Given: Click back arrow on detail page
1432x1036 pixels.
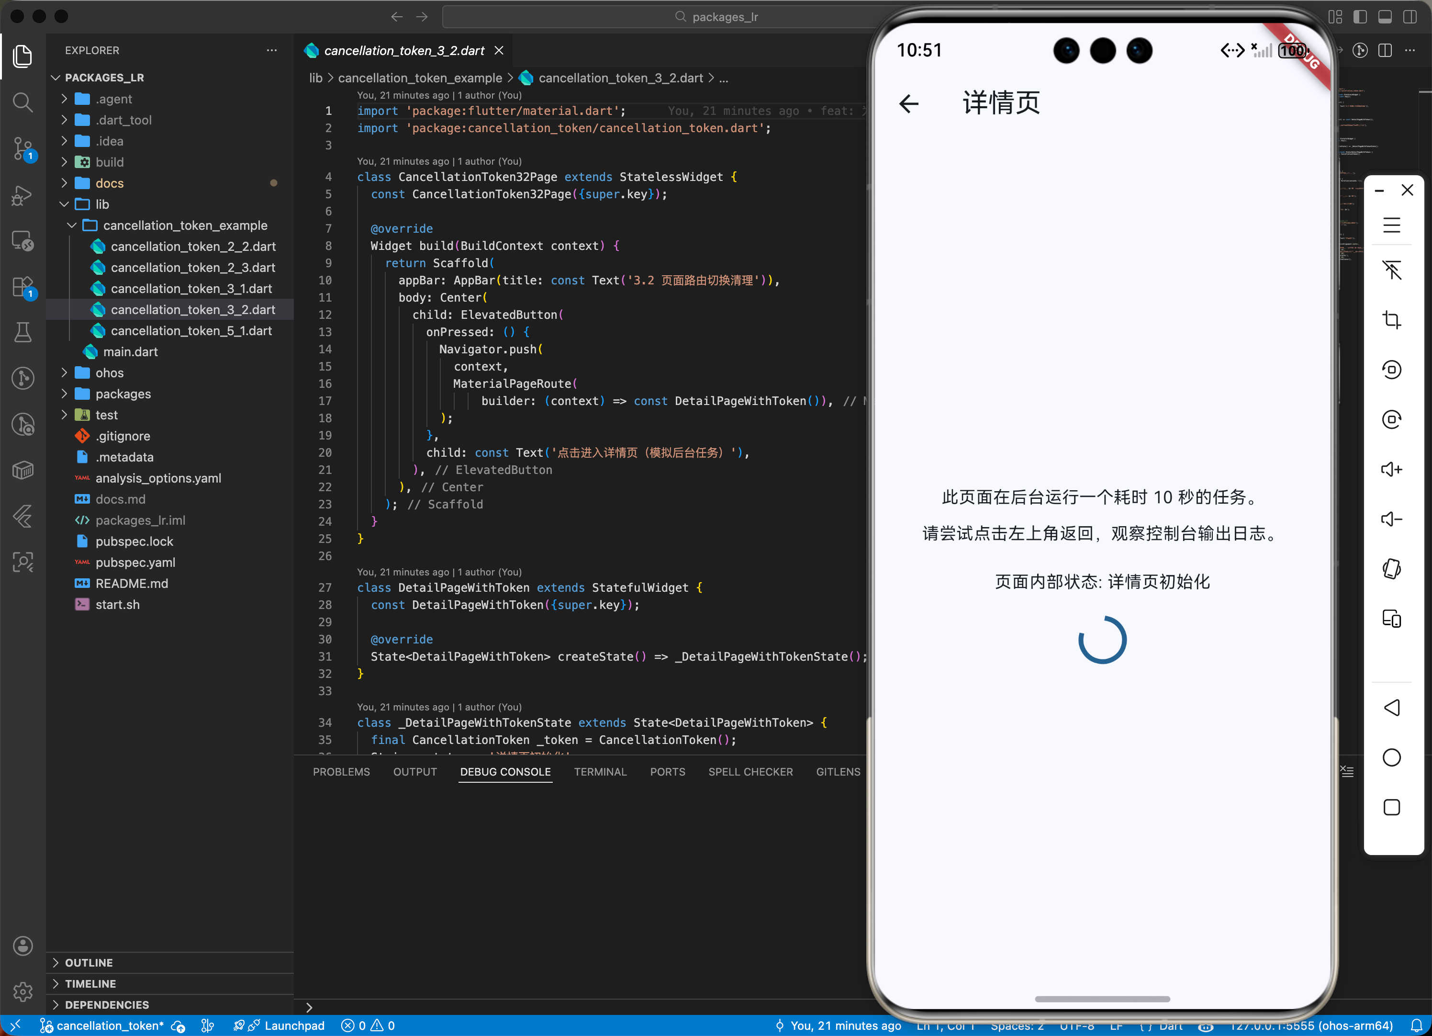Looking at the screenshot, I should tap(908, 103).
